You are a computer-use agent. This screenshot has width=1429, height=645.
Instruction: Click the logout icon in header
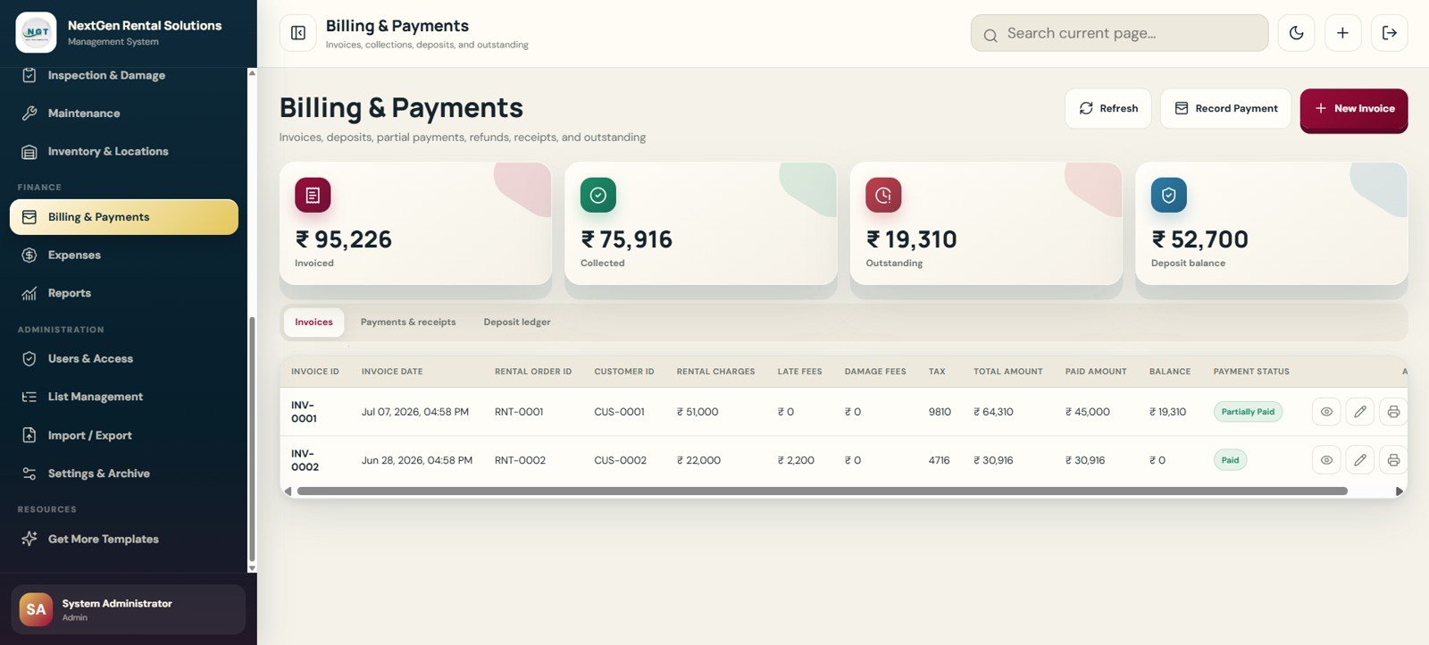[x=1390, y=33]
